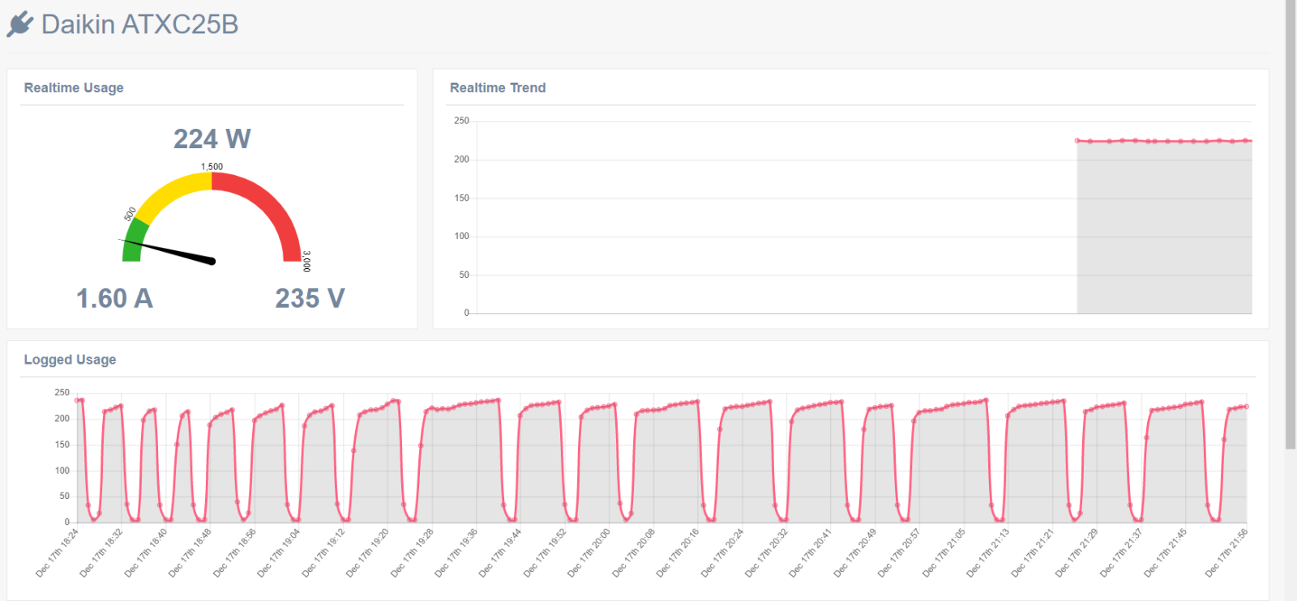The image size is (1297, 601).
Task: Click the first data point of Logged Usage chart
Action: click(77, 400)
